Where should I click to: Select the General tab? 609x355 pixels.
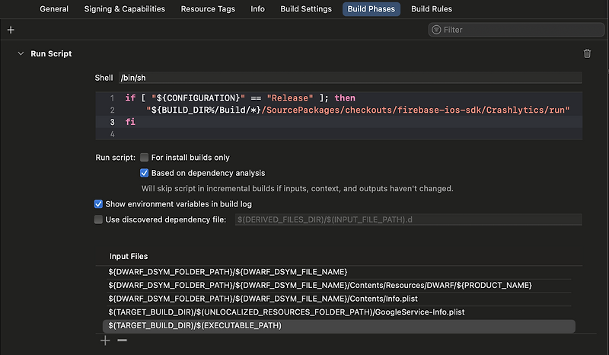coord(54,9)
